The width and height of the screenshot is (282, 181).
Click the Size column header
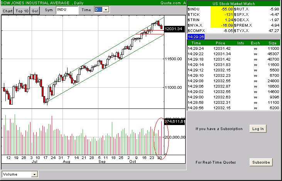click(x=272, y=43)
